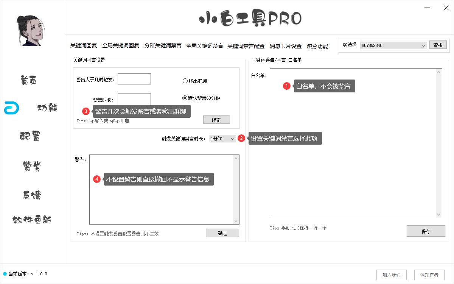Open the QQ选择 account dropdown
454x284 pixels.
[393, 45]
